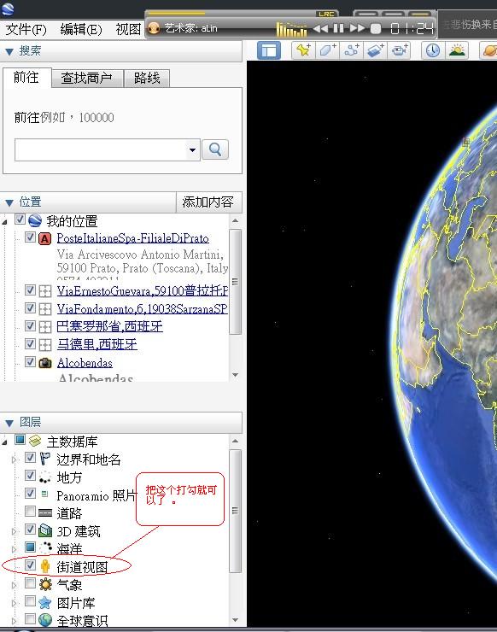Open the search history dropdown arrow
Screen dimensions: 497x632
[x=193, y=150]
